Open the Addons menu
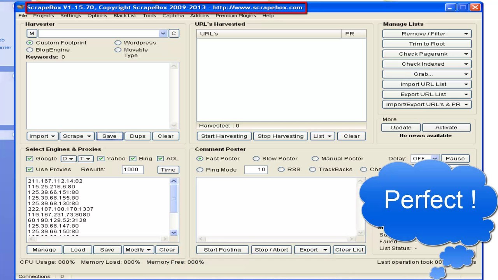The image size is (498, 280). coord(200,16)
